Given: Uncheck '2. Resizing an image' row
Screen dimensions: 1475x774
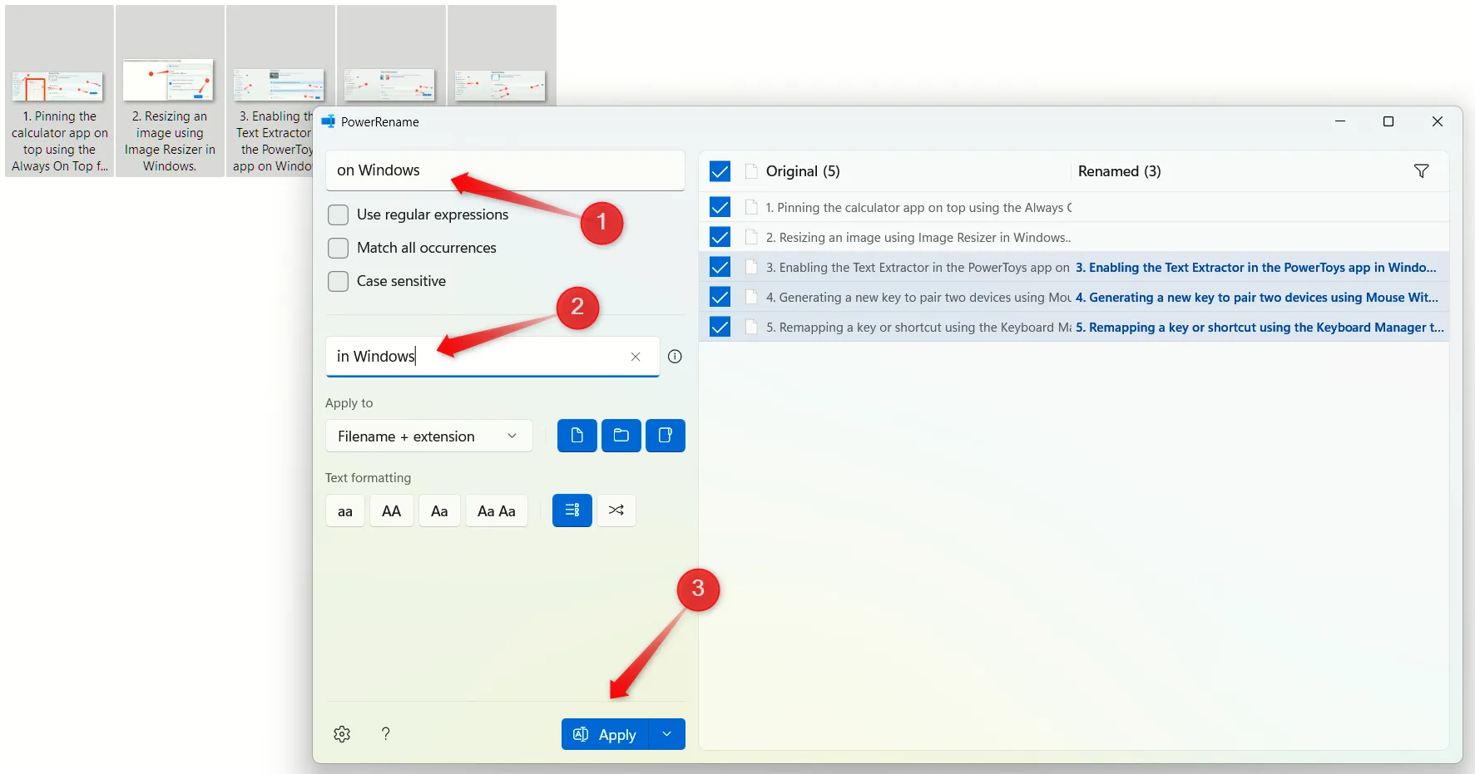Looking at the screenshot, I should 720,238.
